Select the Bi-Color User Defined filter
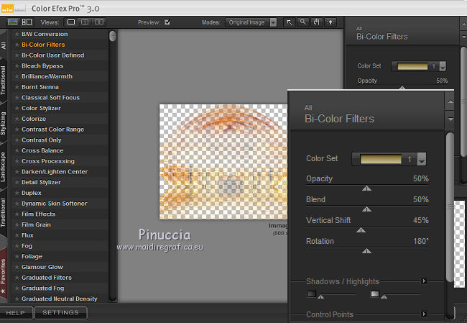Image resolution: width=467 pixels, height=323 pixels. [52, 55]
